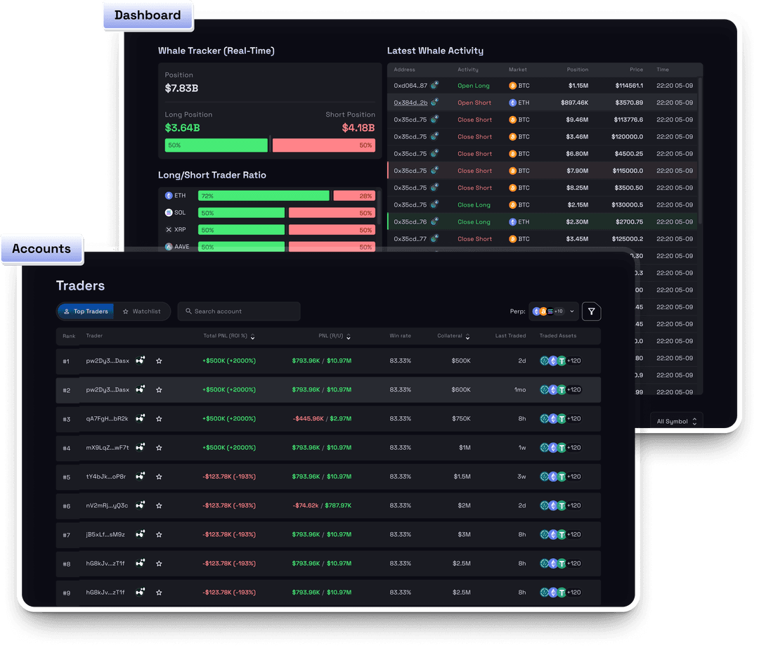Click the magnifier icon in search account field
The width and height of the screenshot is (759, 653).
click(188, 311)
